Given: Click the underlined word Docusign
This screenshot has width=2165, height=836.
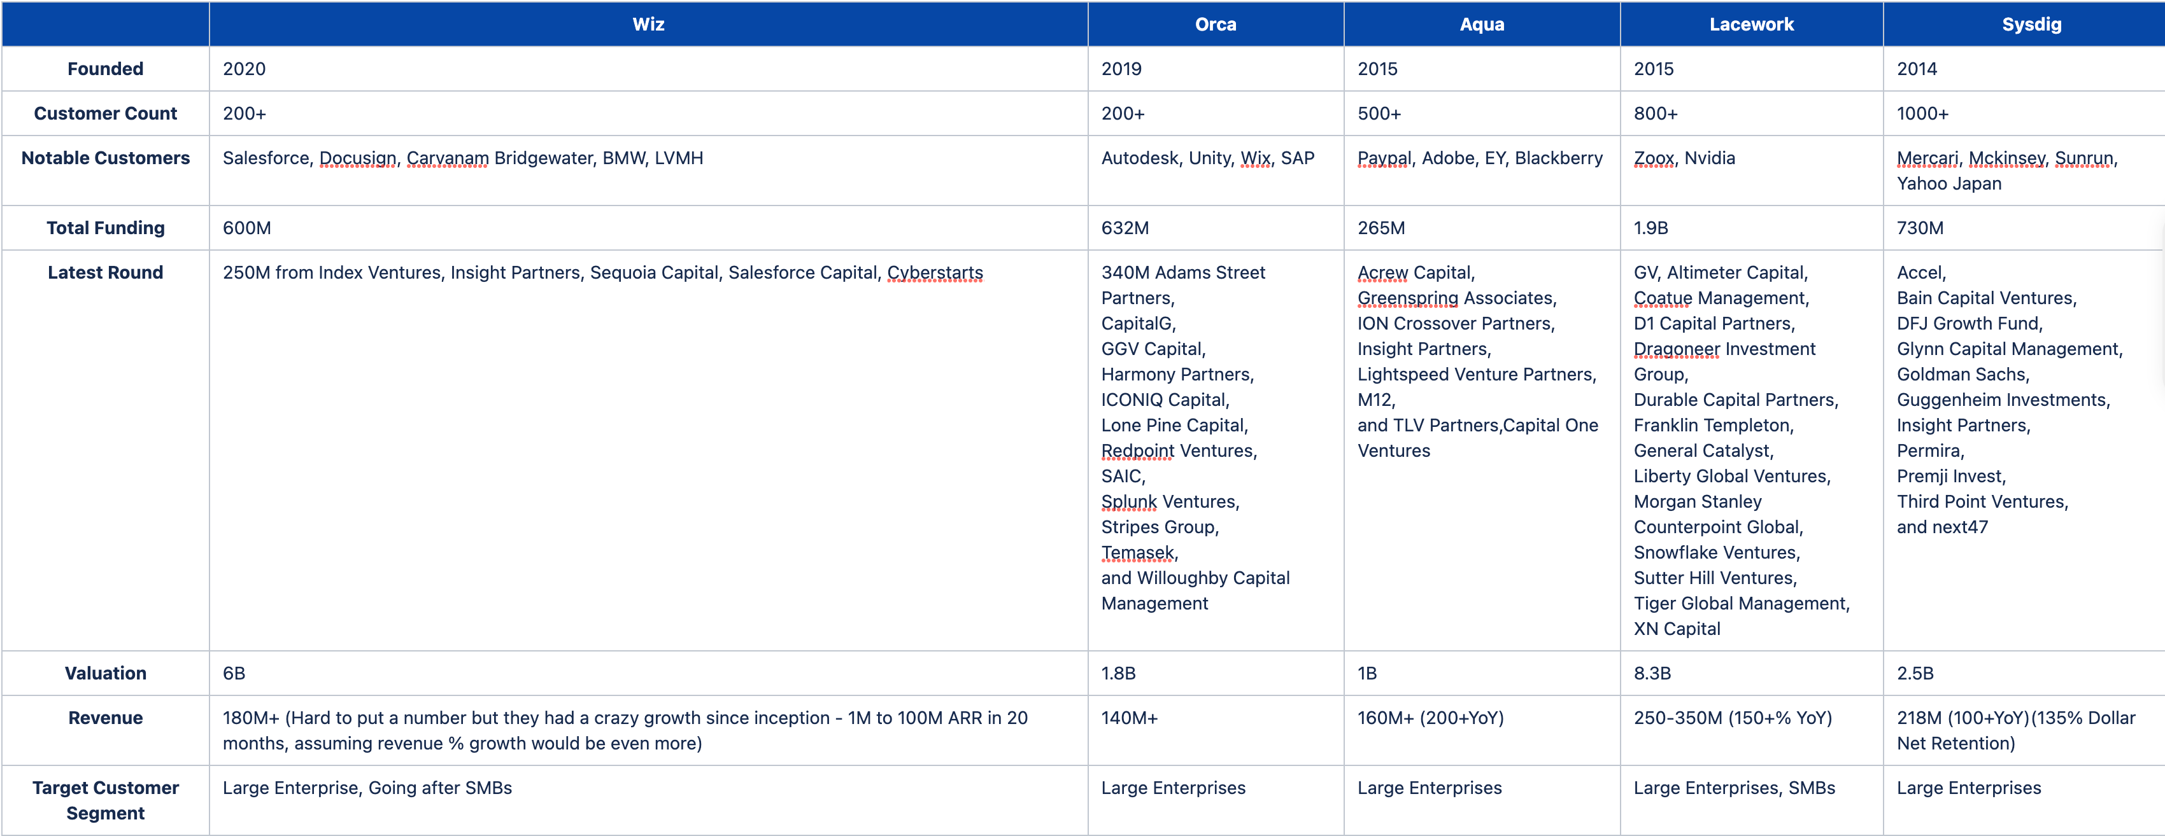Looking at the screenshot, I should click(357, 158).
